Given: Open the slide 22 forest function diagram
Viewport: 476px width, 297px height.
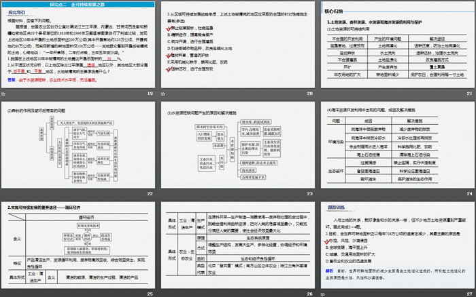Looking at the screenshot, I should (x=79, y=150).
